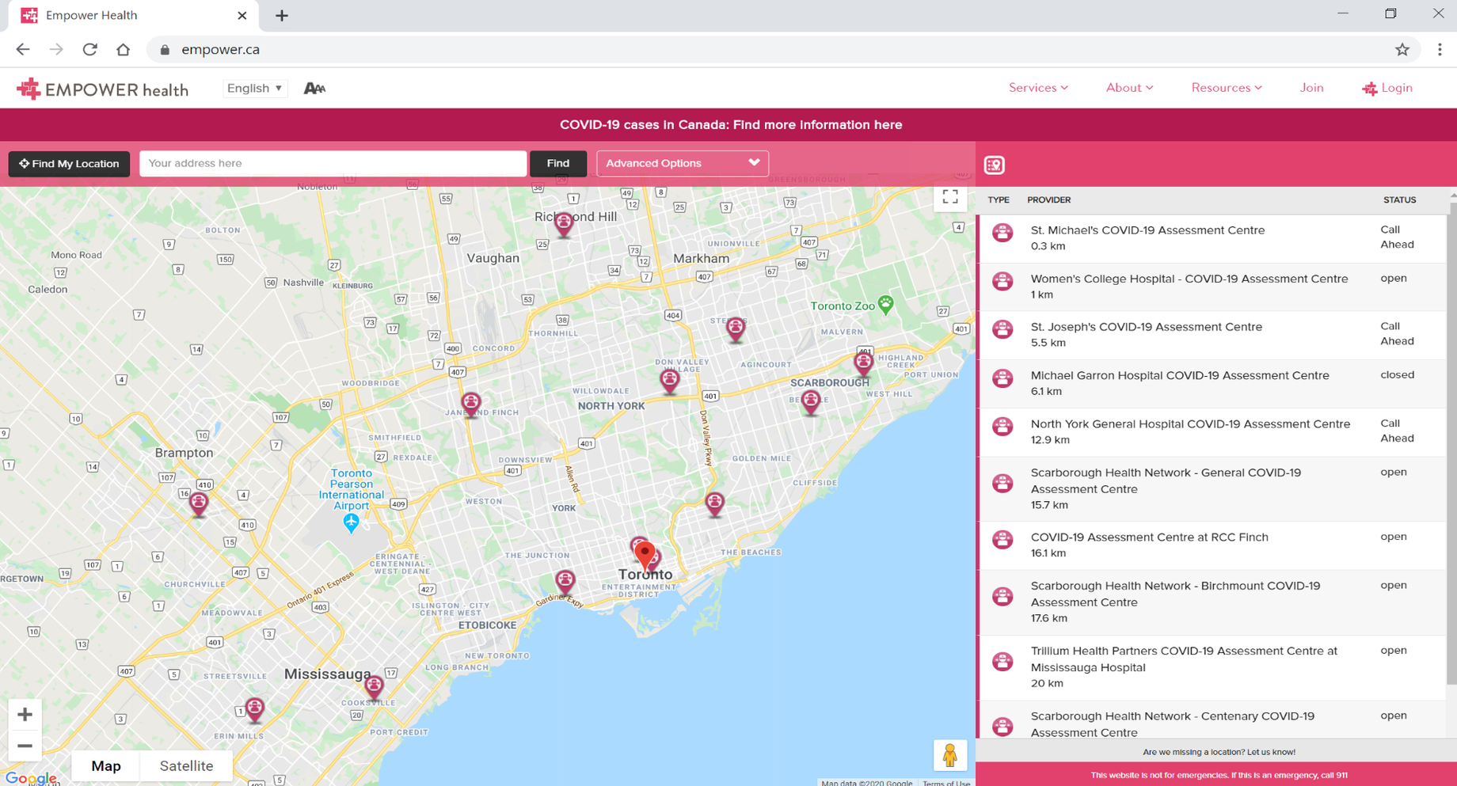The image size is (1457, 786).
Task: Select the Empower Health browser tab
Action: click(135, 16)
